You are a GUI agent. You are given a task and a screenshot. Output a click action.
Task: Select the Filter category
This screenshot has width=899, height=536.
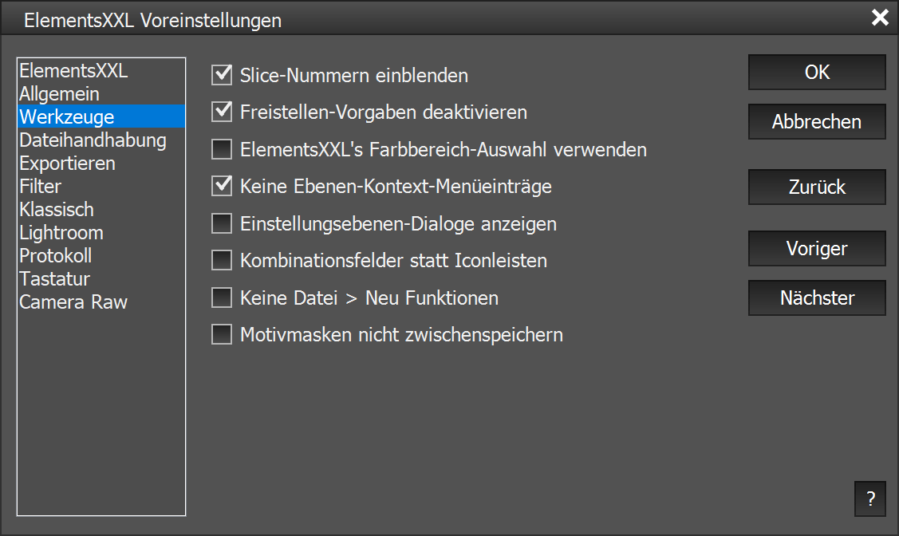[x=40, y=187]
